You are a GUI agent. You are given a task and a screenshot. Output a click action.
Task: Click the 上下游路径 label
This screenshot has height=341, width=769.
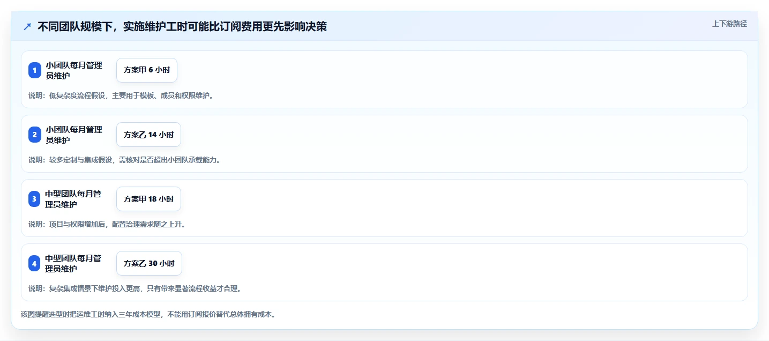coord(729,24)
